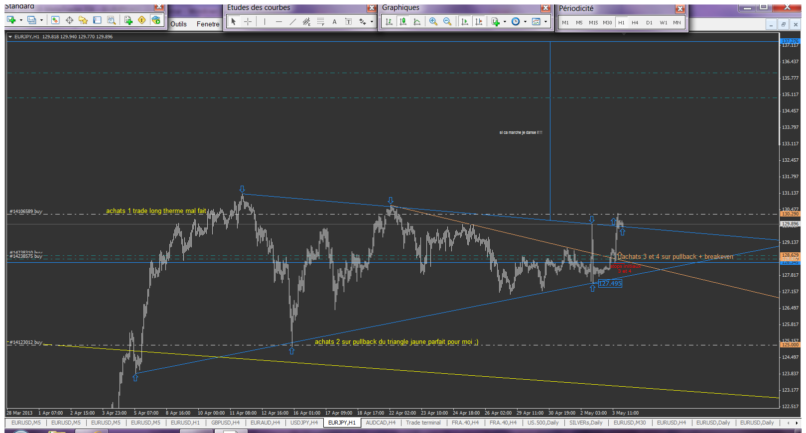
Task: Switch chart to bar chart display
Action: (x=389, y=21)
